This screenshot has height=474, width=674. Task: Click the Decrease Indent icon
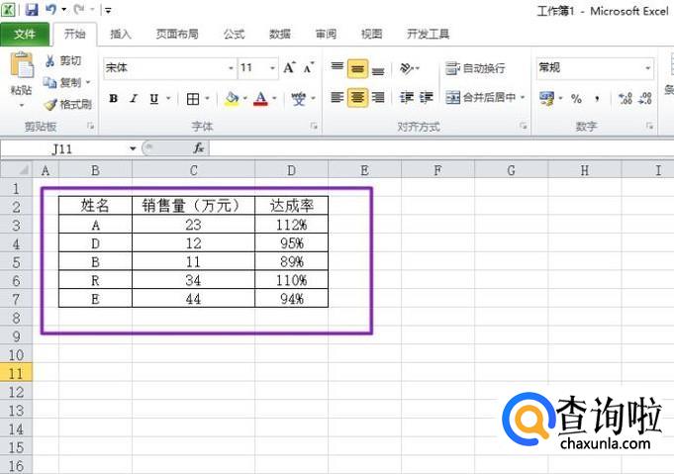(x=406, y=98)
